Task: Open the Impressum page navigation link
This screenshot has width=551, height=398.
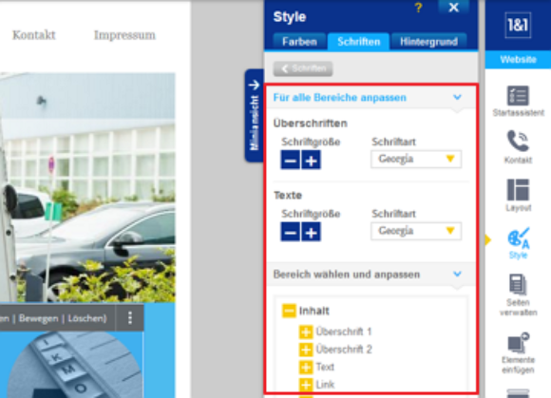Action: pyautogui.click(x=124, y=35)
